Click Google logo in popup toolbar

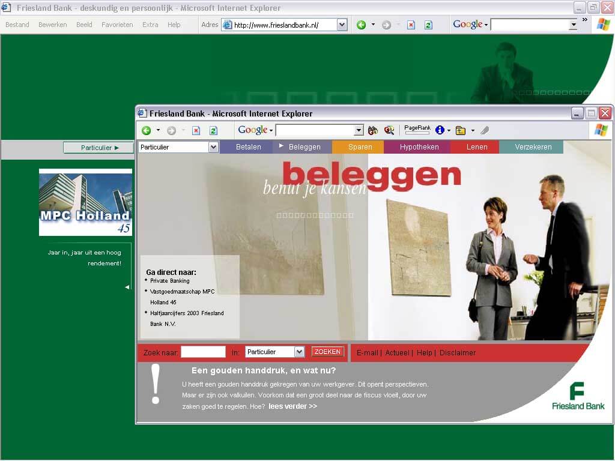253,130
